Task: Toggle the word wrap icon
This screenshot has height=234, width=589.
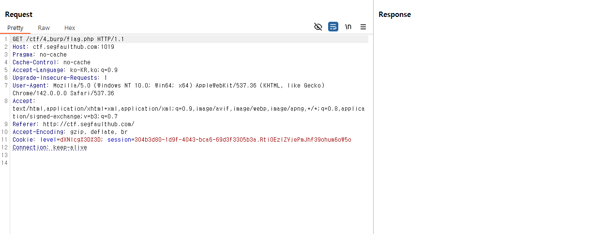Action: [x=333, y=27]
